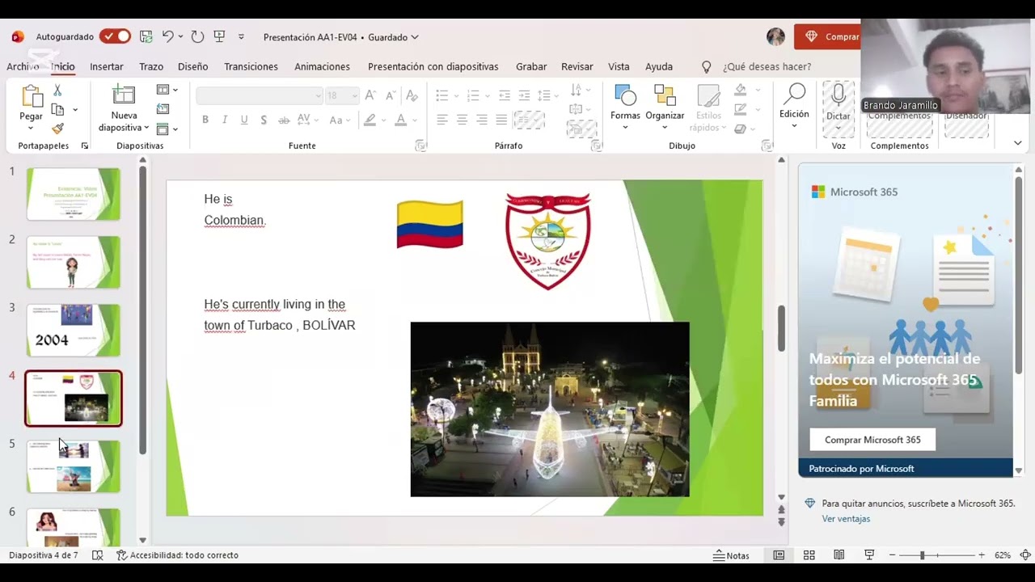Click the Nueva diapositiva icon
1035x582 pixels.
124,95
